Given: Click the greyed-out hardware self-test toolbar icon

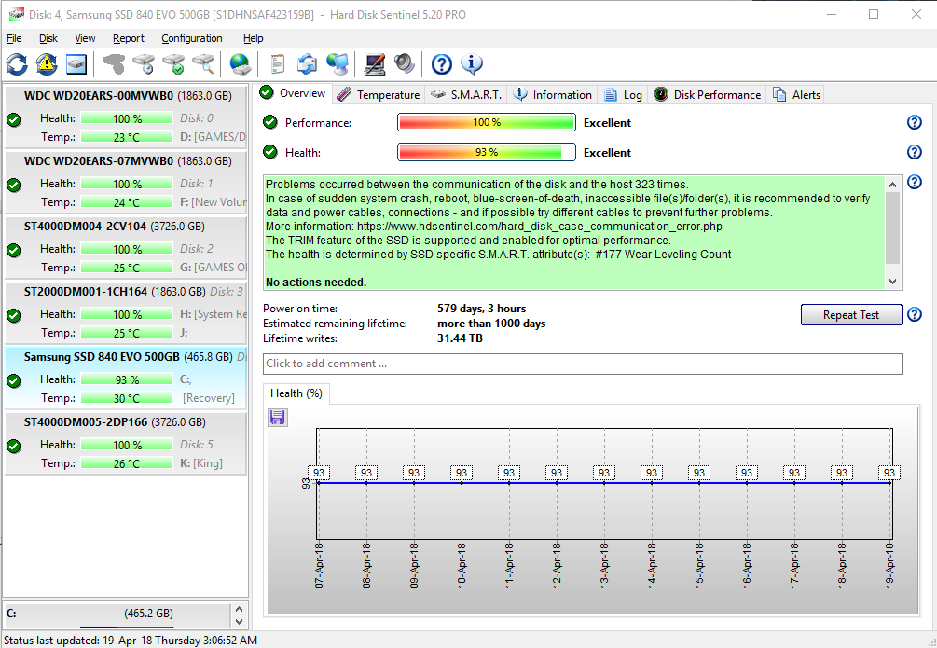Looking at the screenshot, I should click(114, 64).
